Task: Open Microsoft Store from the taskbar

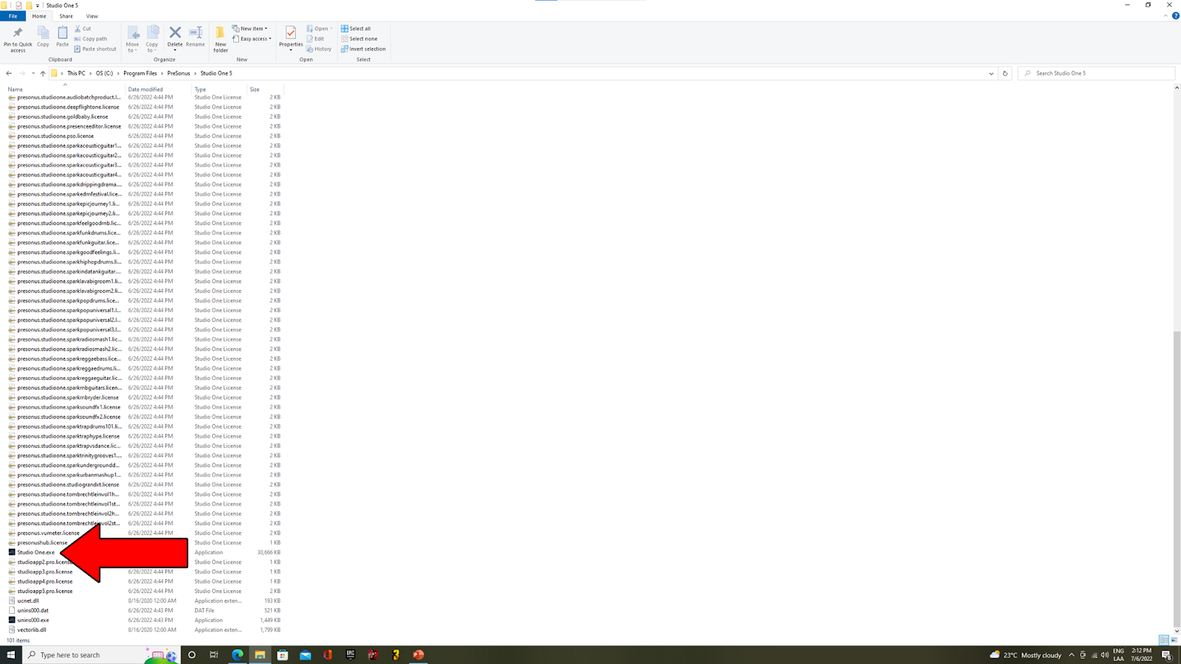Action: tap(283, 655)
